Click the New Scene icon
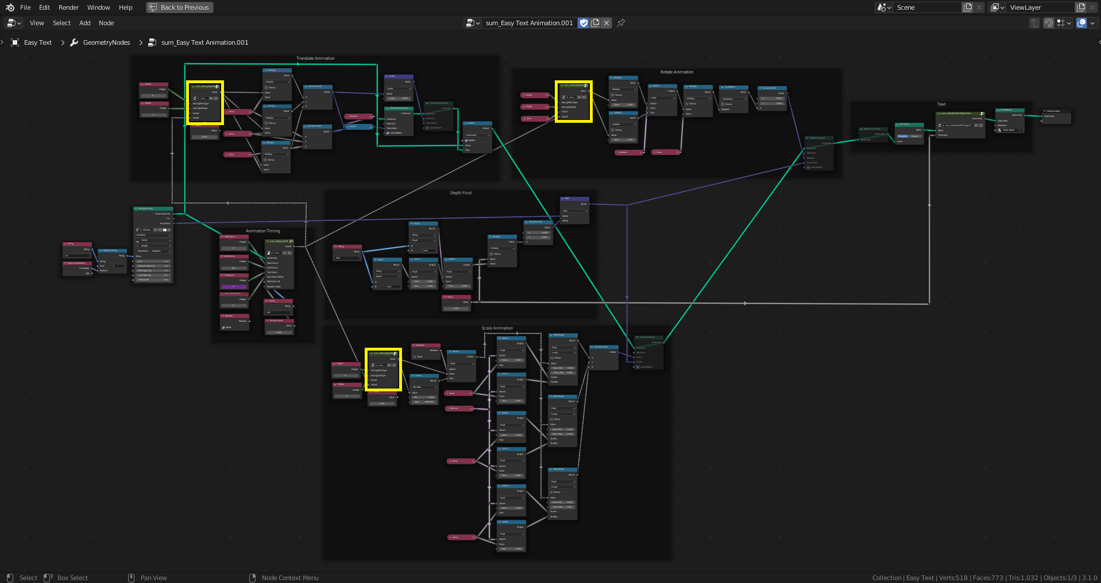 coord(968,7)
